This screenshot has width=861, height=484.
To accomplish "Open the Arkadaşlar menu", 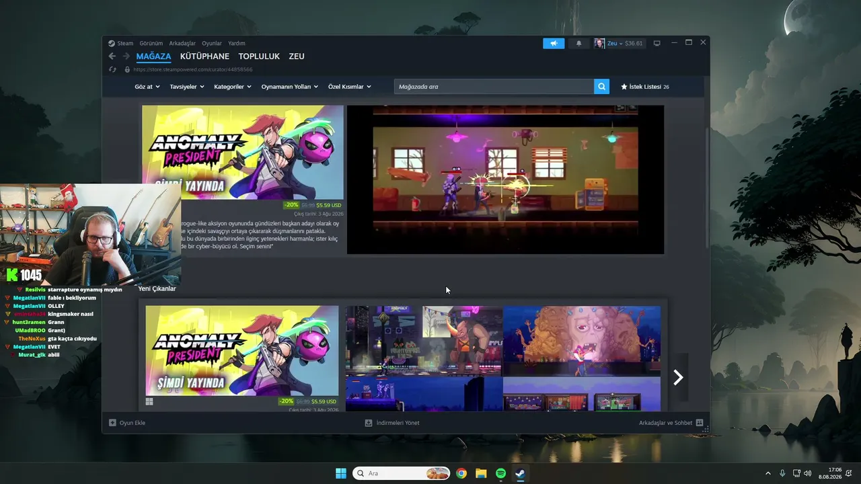I will click(182, 43).
